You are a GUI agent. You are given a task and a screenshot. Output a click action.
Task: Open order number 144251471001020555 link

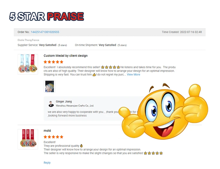tap(45, 32)
